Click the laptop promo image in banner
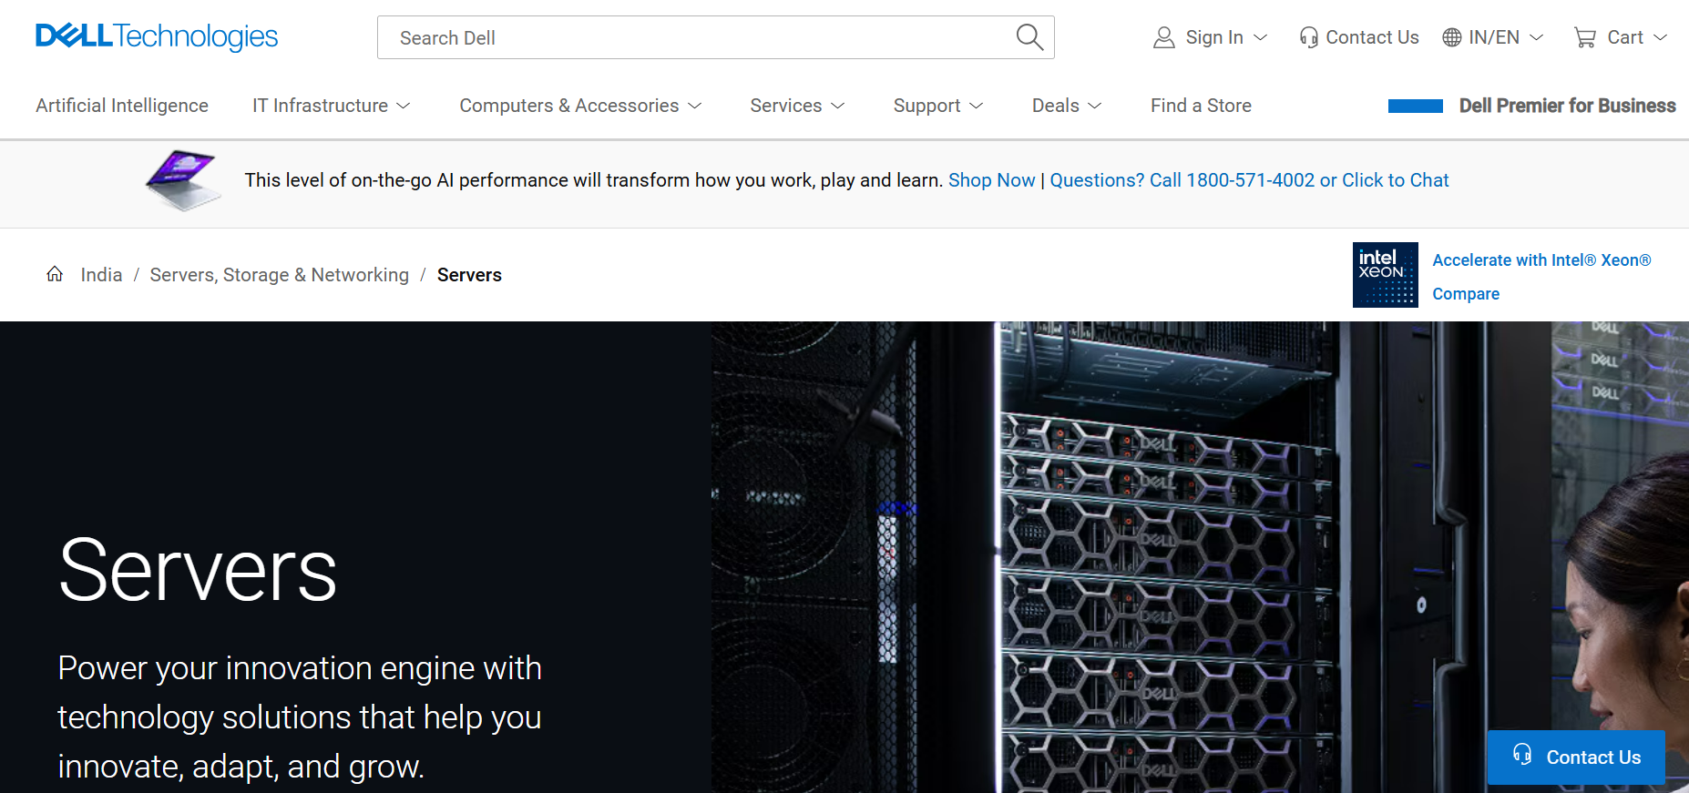1689x793 pixels. point(183,180)
